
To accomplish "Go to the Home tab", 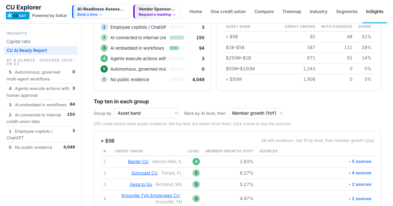I will point(196,11).
